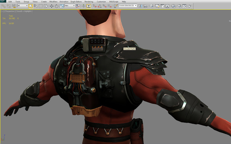Open Rendered Frame Window icon

pyautogui.click(x=184, y=6)
